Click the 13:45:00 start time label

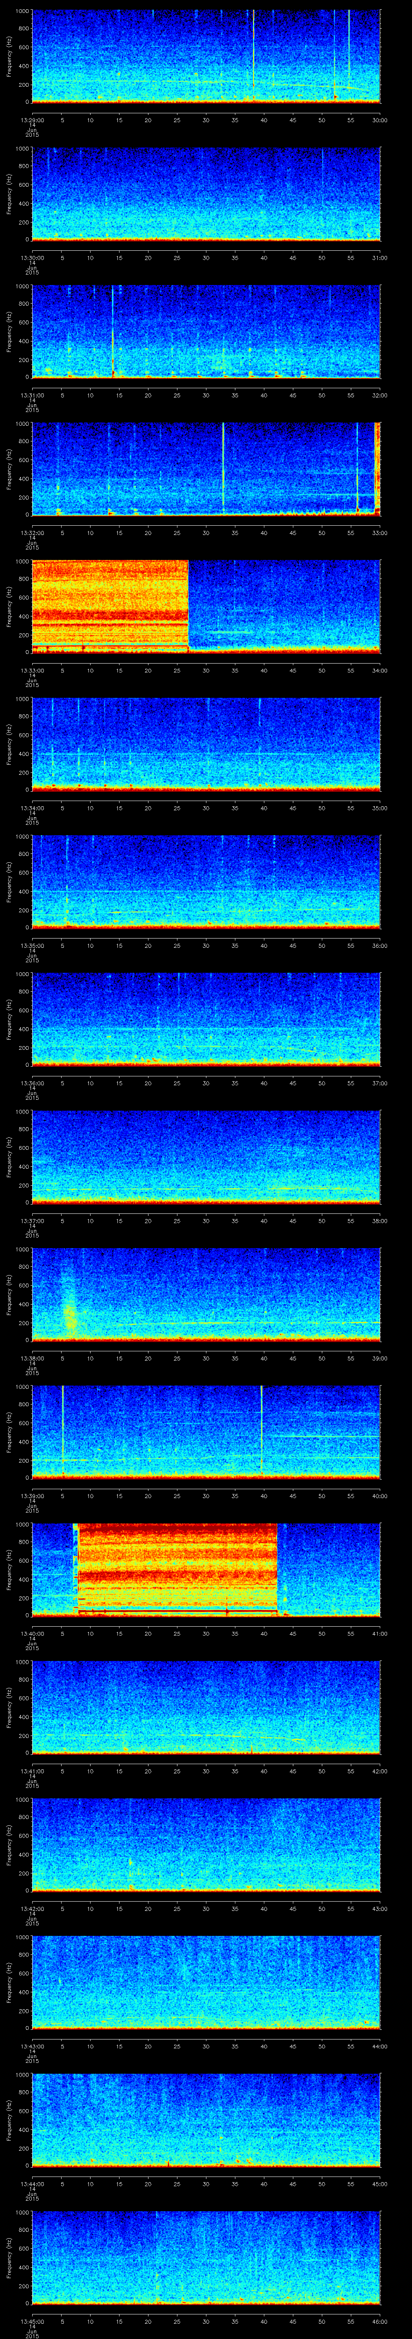pyautogui.click(x=32, y=2321)
